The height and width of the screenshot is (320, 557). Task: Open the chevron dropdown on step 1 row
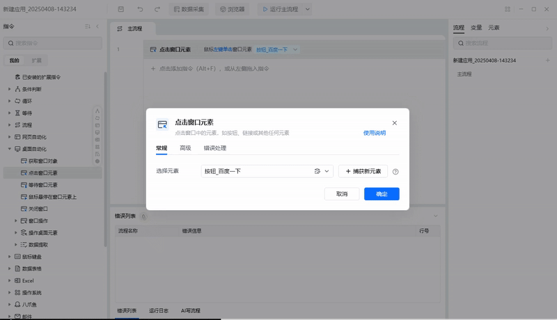point(295,49)
